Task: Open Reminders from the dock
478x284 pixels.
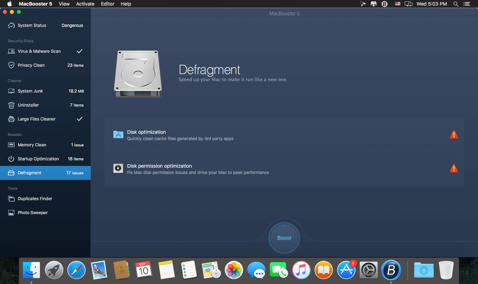Action: [189, 270]
